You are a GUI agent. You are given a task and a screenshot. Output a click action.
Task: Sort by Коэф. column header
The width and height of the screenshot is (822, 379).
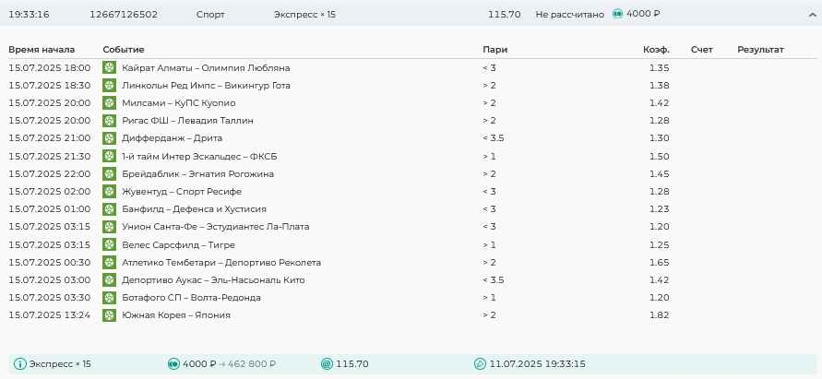656,49
